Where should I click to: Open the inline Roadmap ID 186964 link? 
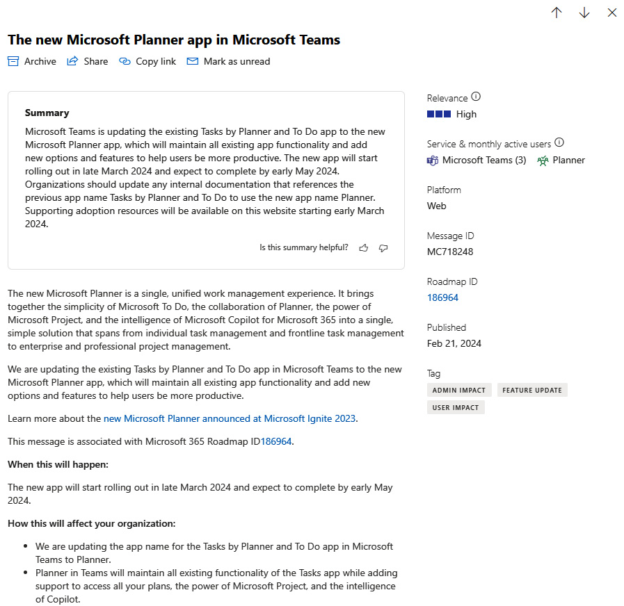coord(276,441)
